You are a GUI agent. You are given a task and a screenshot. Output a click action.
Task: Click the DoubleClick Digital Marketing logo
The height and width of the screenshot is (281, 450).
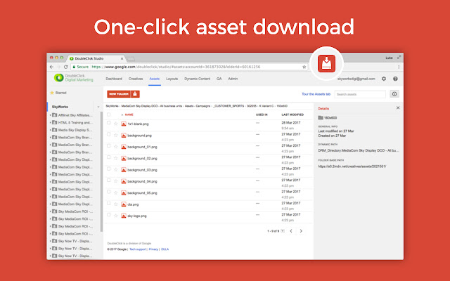(x=73, y=78)
